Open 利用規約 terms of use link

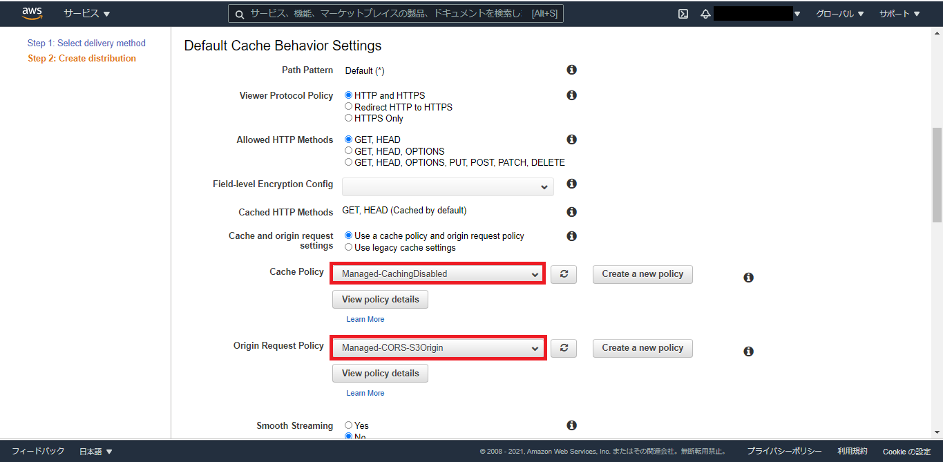click(x=852, y=451)
